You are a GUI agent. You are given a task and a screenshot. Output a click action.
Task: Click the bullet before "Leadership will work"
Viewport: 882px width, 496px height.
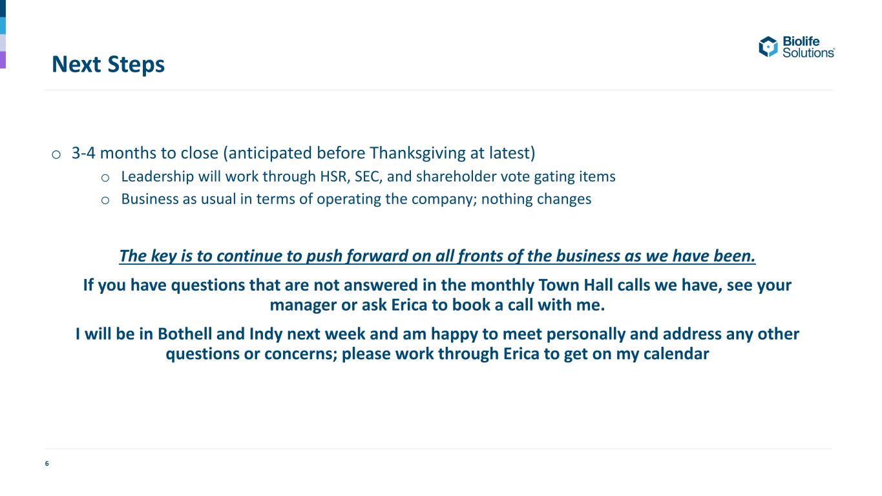[105, 177]
